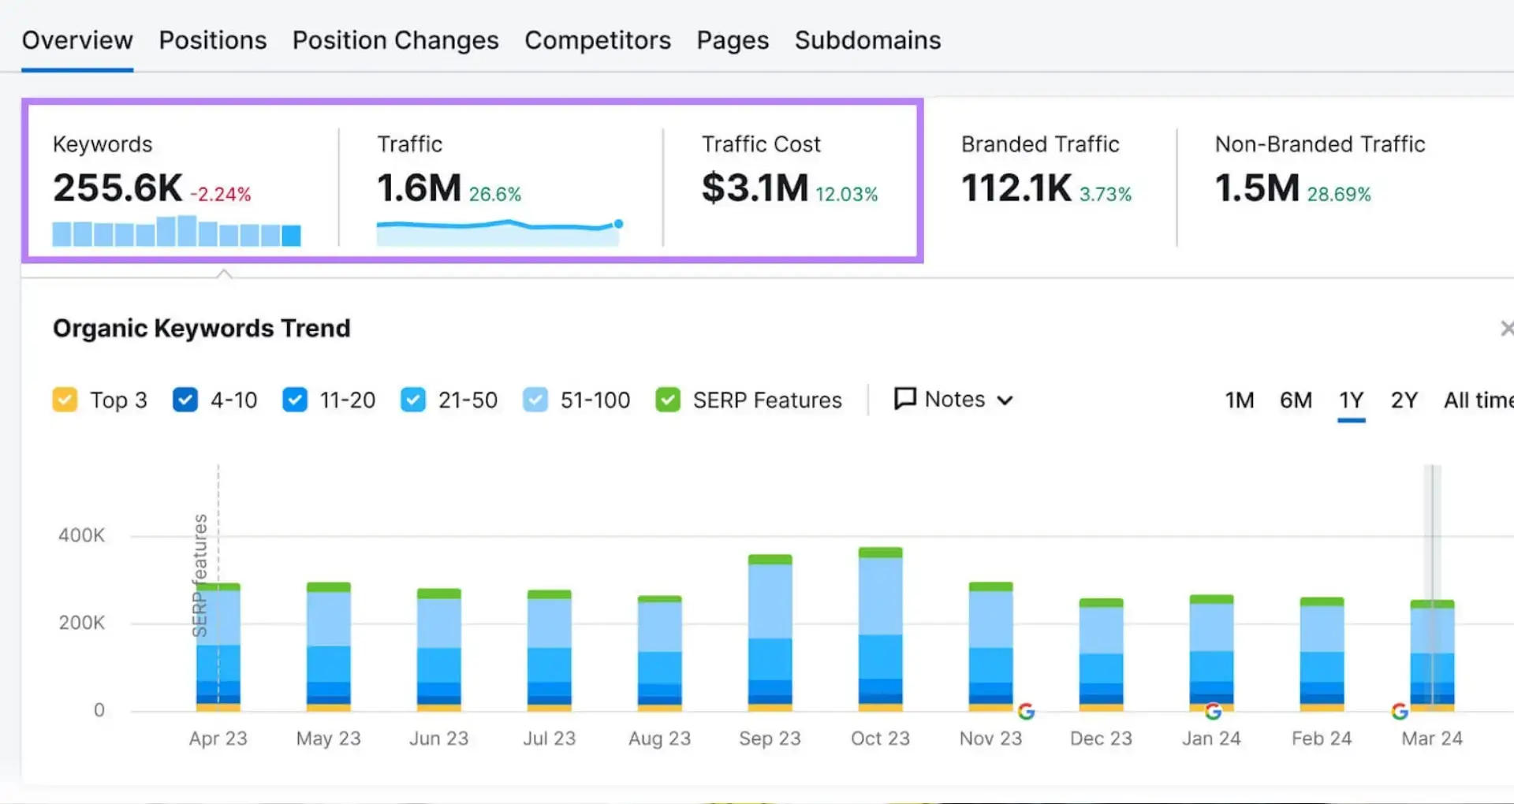The width and height of the screenshot is (1514, 804).
Task: Click the Notes speech bubble icon
Action: pyautogui.click(x=904, y=399)
